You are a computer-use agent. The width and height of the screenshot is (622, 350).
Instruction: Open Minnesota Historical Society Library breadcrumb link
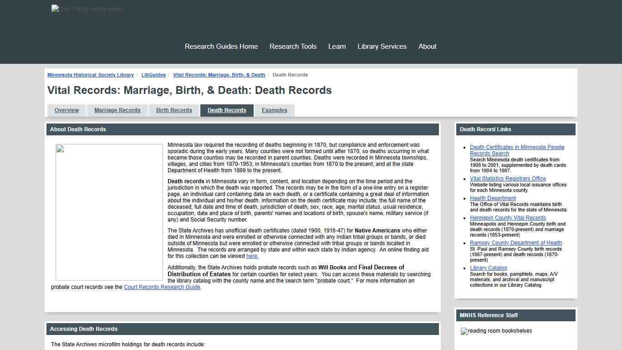click(91, 75)
